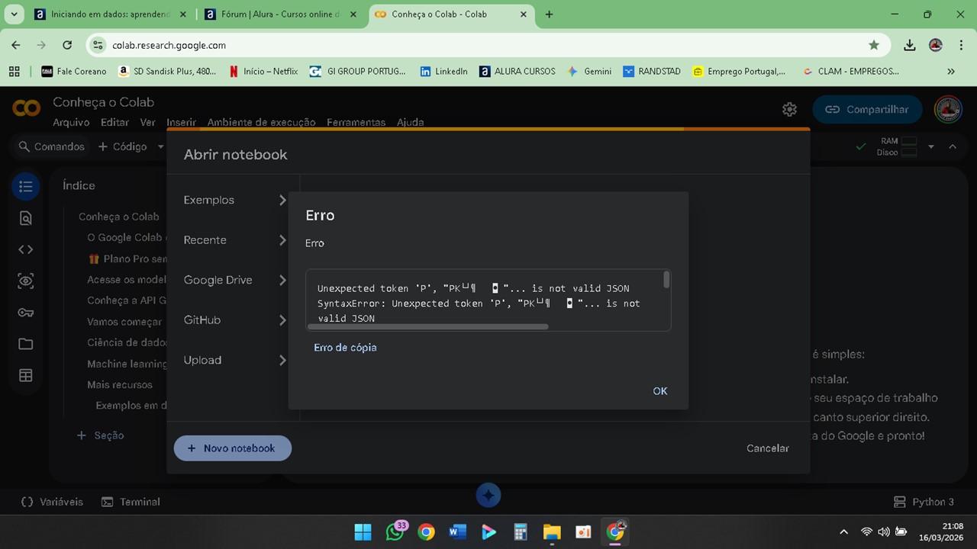The width and height of the screenshot is (977, 549).
Task: Click the Python 3 runtime indicator
Action: point(924,502)
